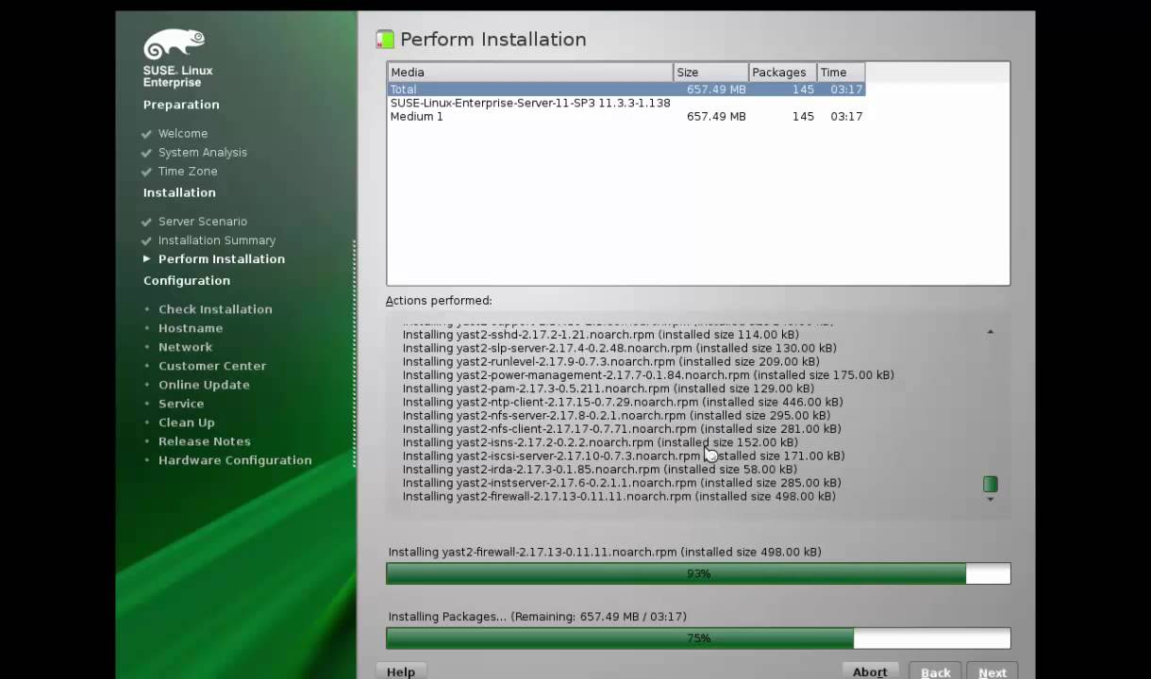Image resolution: width=1151 pixels, height=679 pixels.
Task: Select Time Zone step
Action: 188,172
